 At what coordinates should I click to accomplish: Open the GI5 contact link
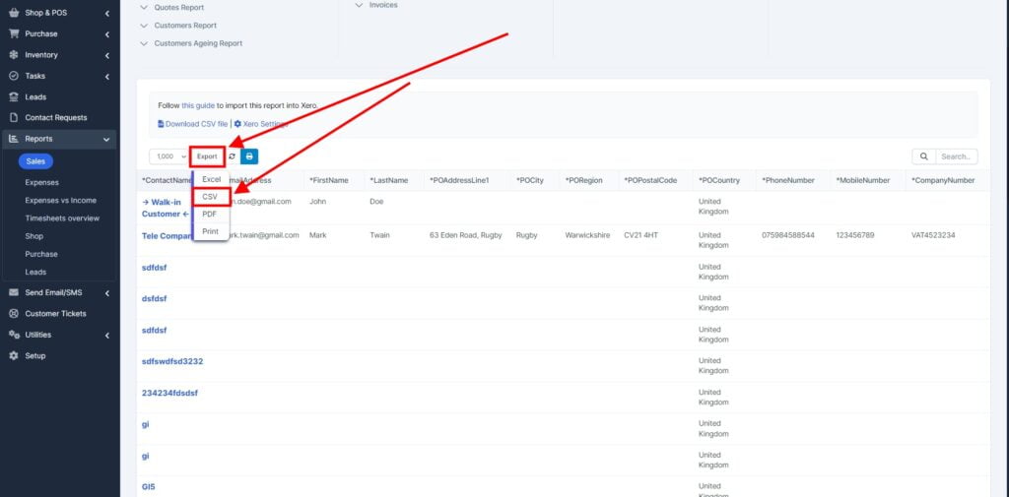click(x=148, y=487)
